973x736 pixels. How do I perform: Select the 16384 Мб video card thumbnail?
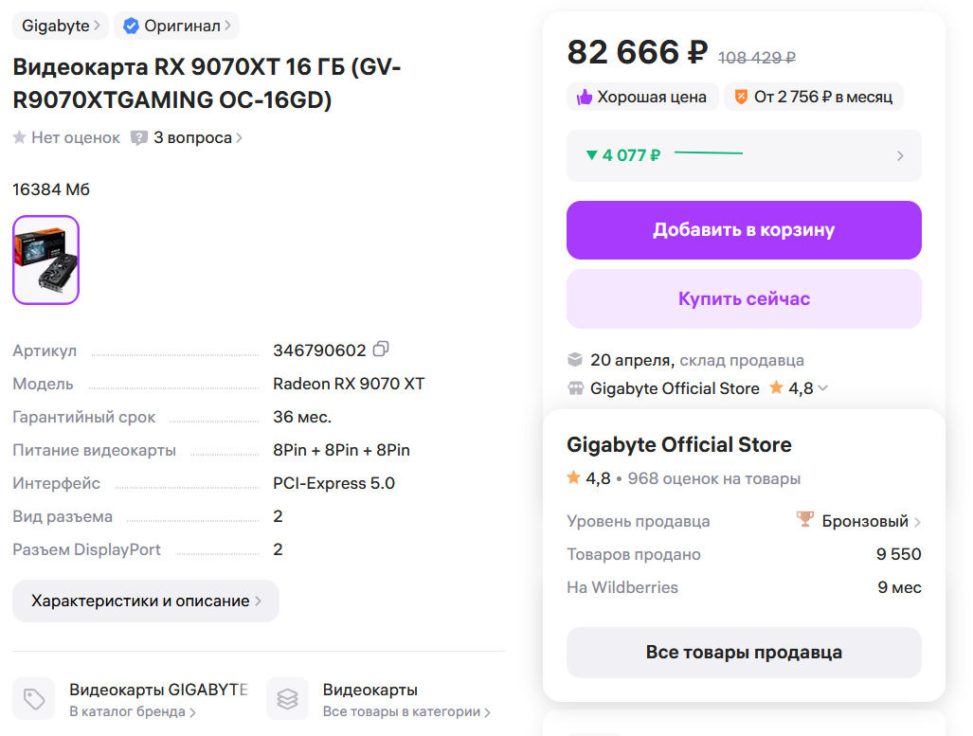coord(45,260)
